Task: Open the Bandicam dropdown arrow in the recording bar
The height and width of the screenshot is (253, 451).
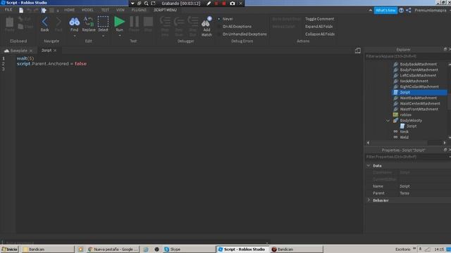Action: coord(132,4)
